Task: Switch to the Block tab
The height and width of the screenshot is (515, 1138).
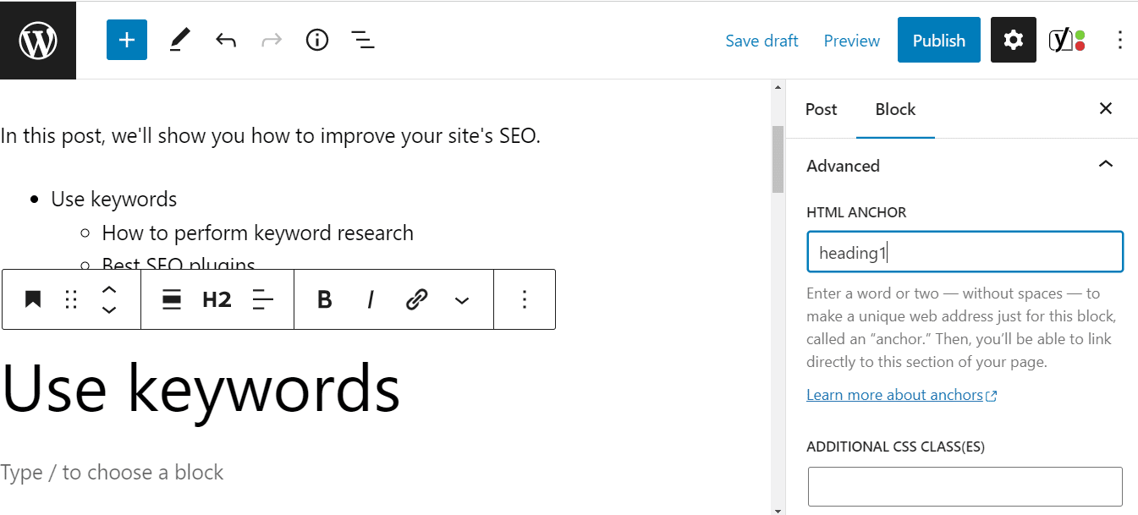Action: pyautogui.click(x=895, y=109)
